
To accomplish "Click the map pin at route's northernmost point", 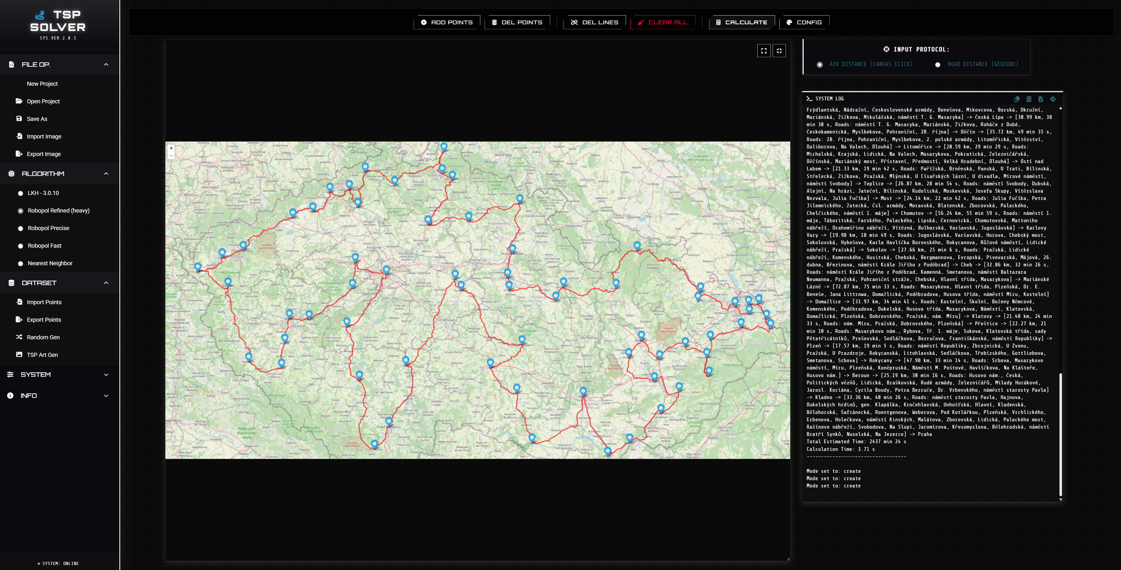I will pos(443,146).
